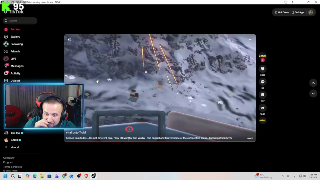Open Microsoft Teams from the taskbar
This screenshot has width=320, height=180.
coord(57,176)
